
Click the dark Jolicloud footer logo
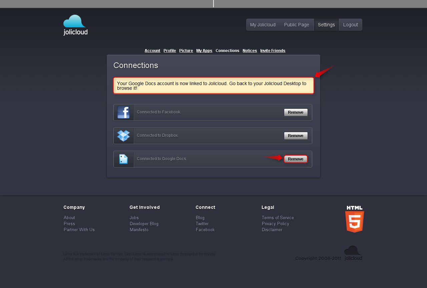point(353,253)
